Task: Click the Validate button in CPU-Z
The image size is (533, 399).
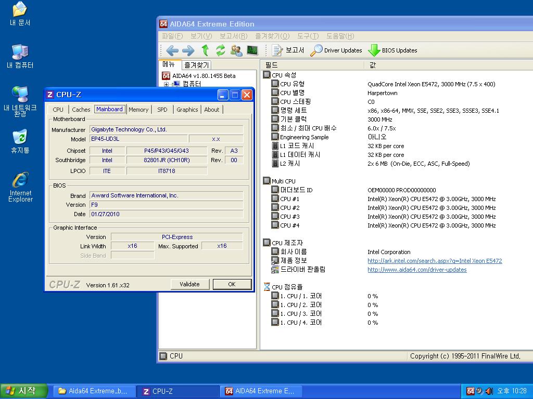Action: [189, 284]
